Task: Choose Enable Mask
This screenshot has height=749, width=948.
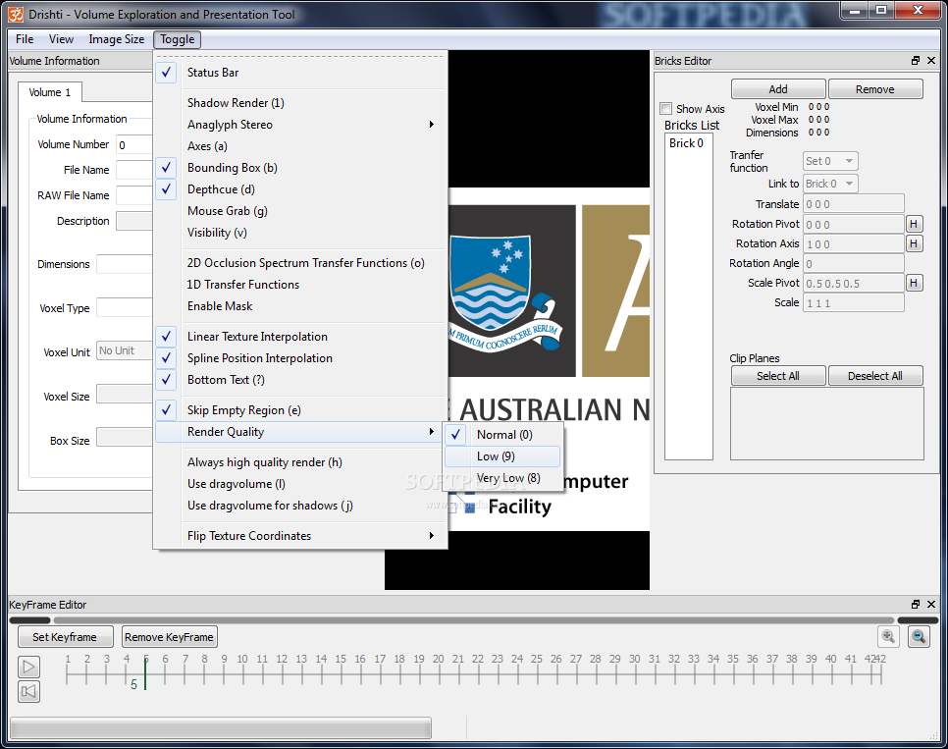Action: click(x=300, y=306)
